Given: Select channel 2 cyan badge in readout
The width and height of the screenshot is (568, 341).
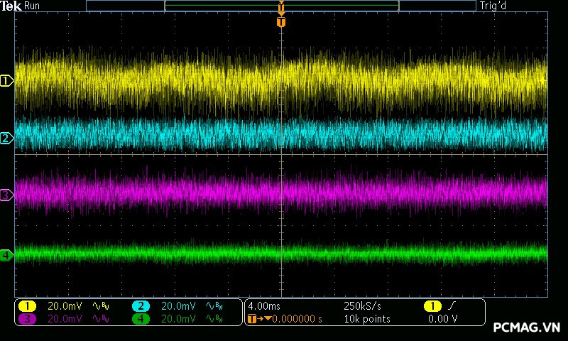Looking at the screenshot, I should [x=141, y=306].
